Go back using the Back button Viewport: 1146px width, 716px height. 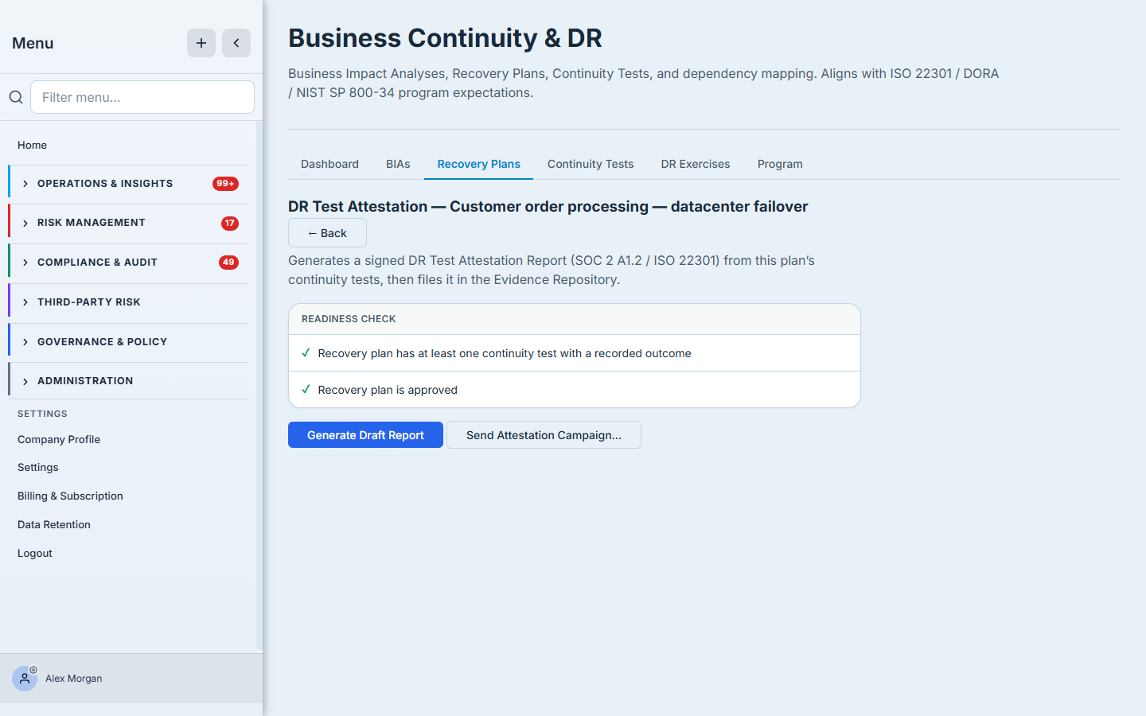tap(327, 233)
